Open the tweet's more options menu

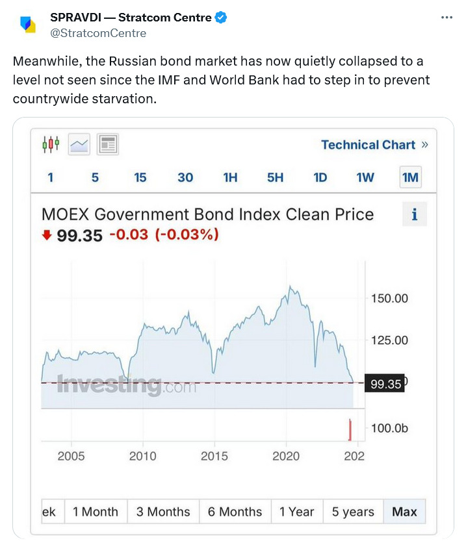[446, 18]
